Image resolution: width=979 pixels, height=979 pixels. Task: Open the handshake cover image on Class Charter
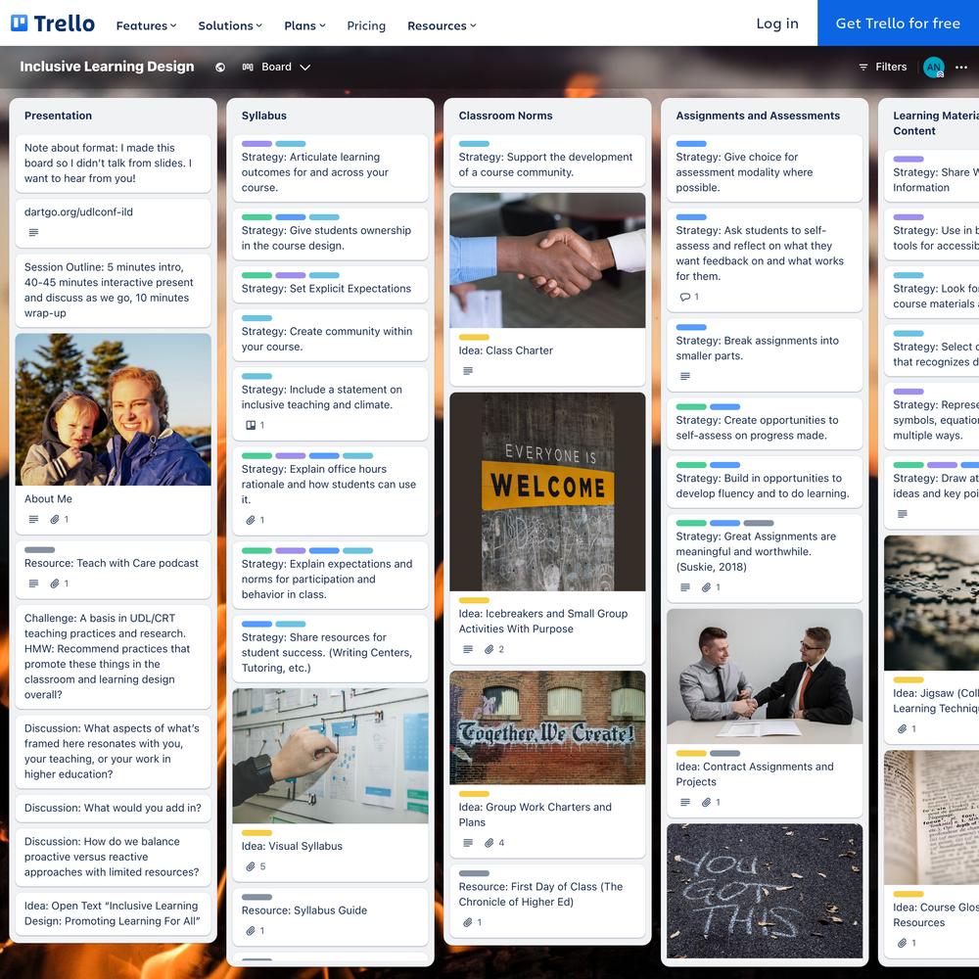tap(547, 260)
